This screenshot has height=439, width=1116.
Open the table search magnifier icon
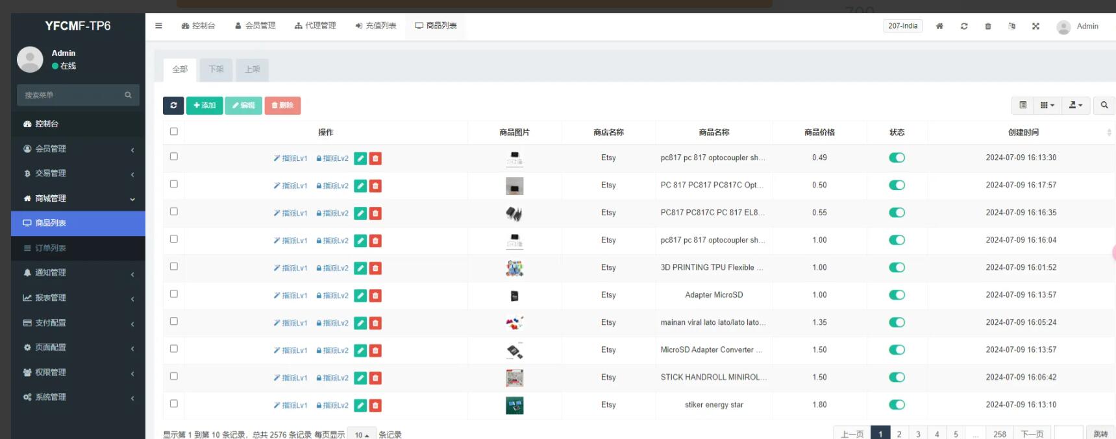1104,105
